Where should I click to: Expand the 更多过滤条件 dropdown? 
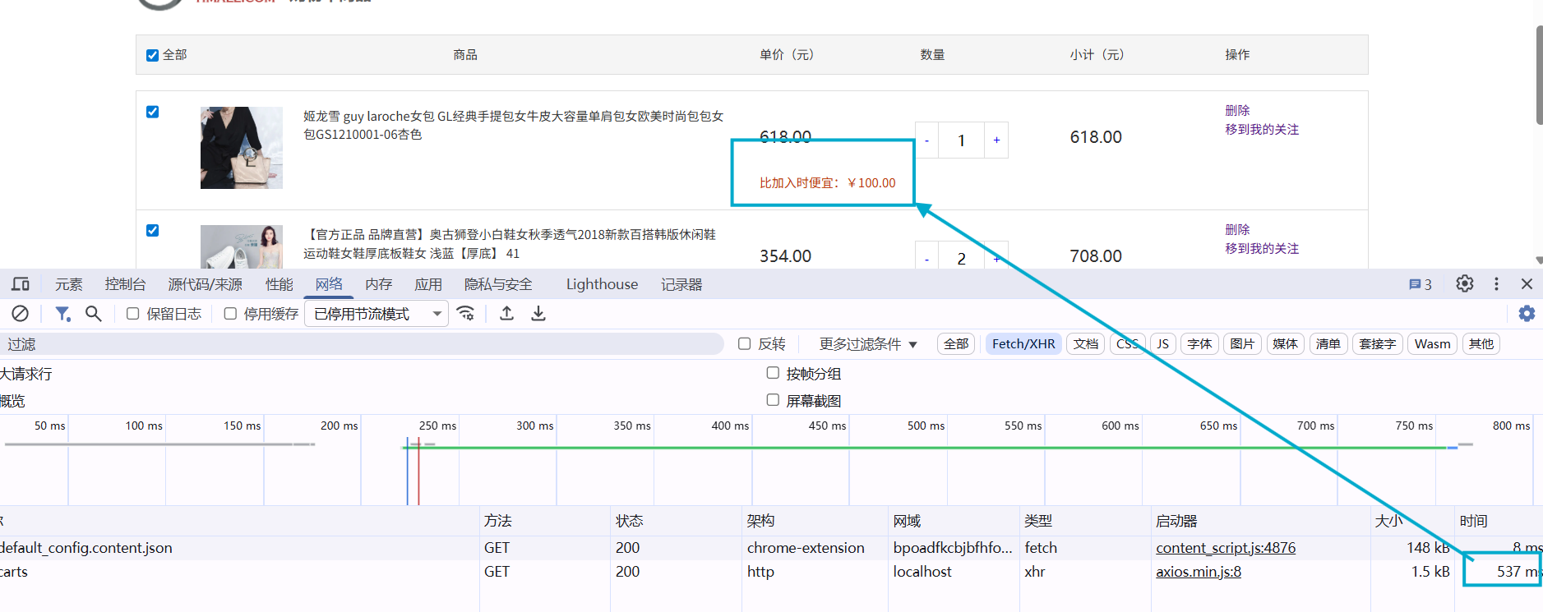[x=868, y=344]
